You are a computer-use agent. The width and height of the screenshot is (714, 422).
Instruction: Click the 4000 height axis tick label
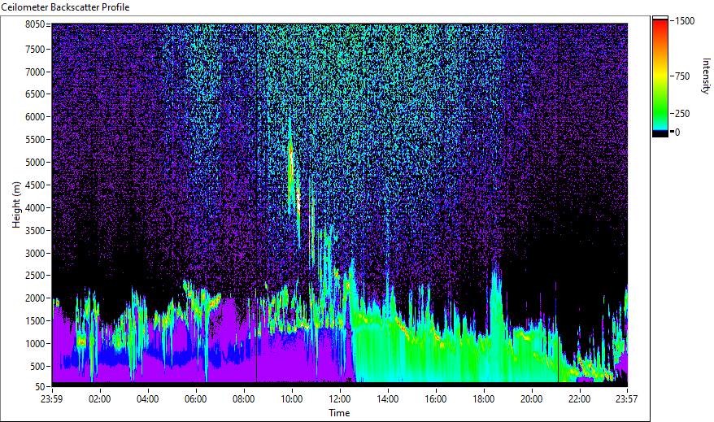(35, 208)
